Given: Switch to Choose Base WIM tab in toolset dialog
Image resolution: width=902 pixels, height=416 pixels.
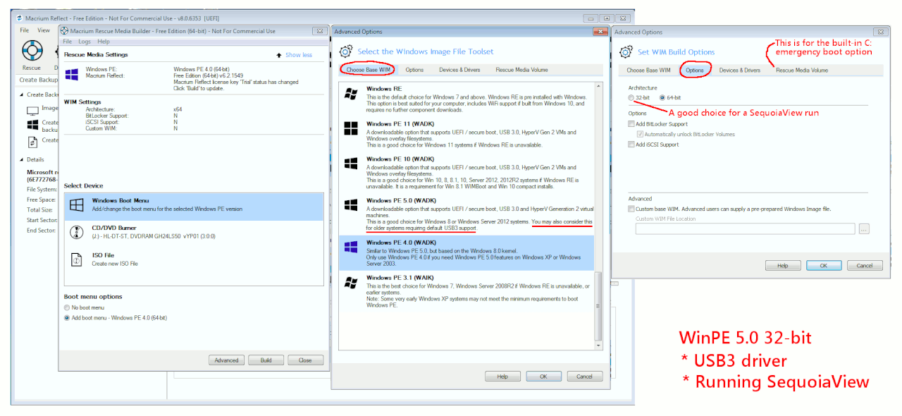Looking at the screenshot, I should (369, 70).
